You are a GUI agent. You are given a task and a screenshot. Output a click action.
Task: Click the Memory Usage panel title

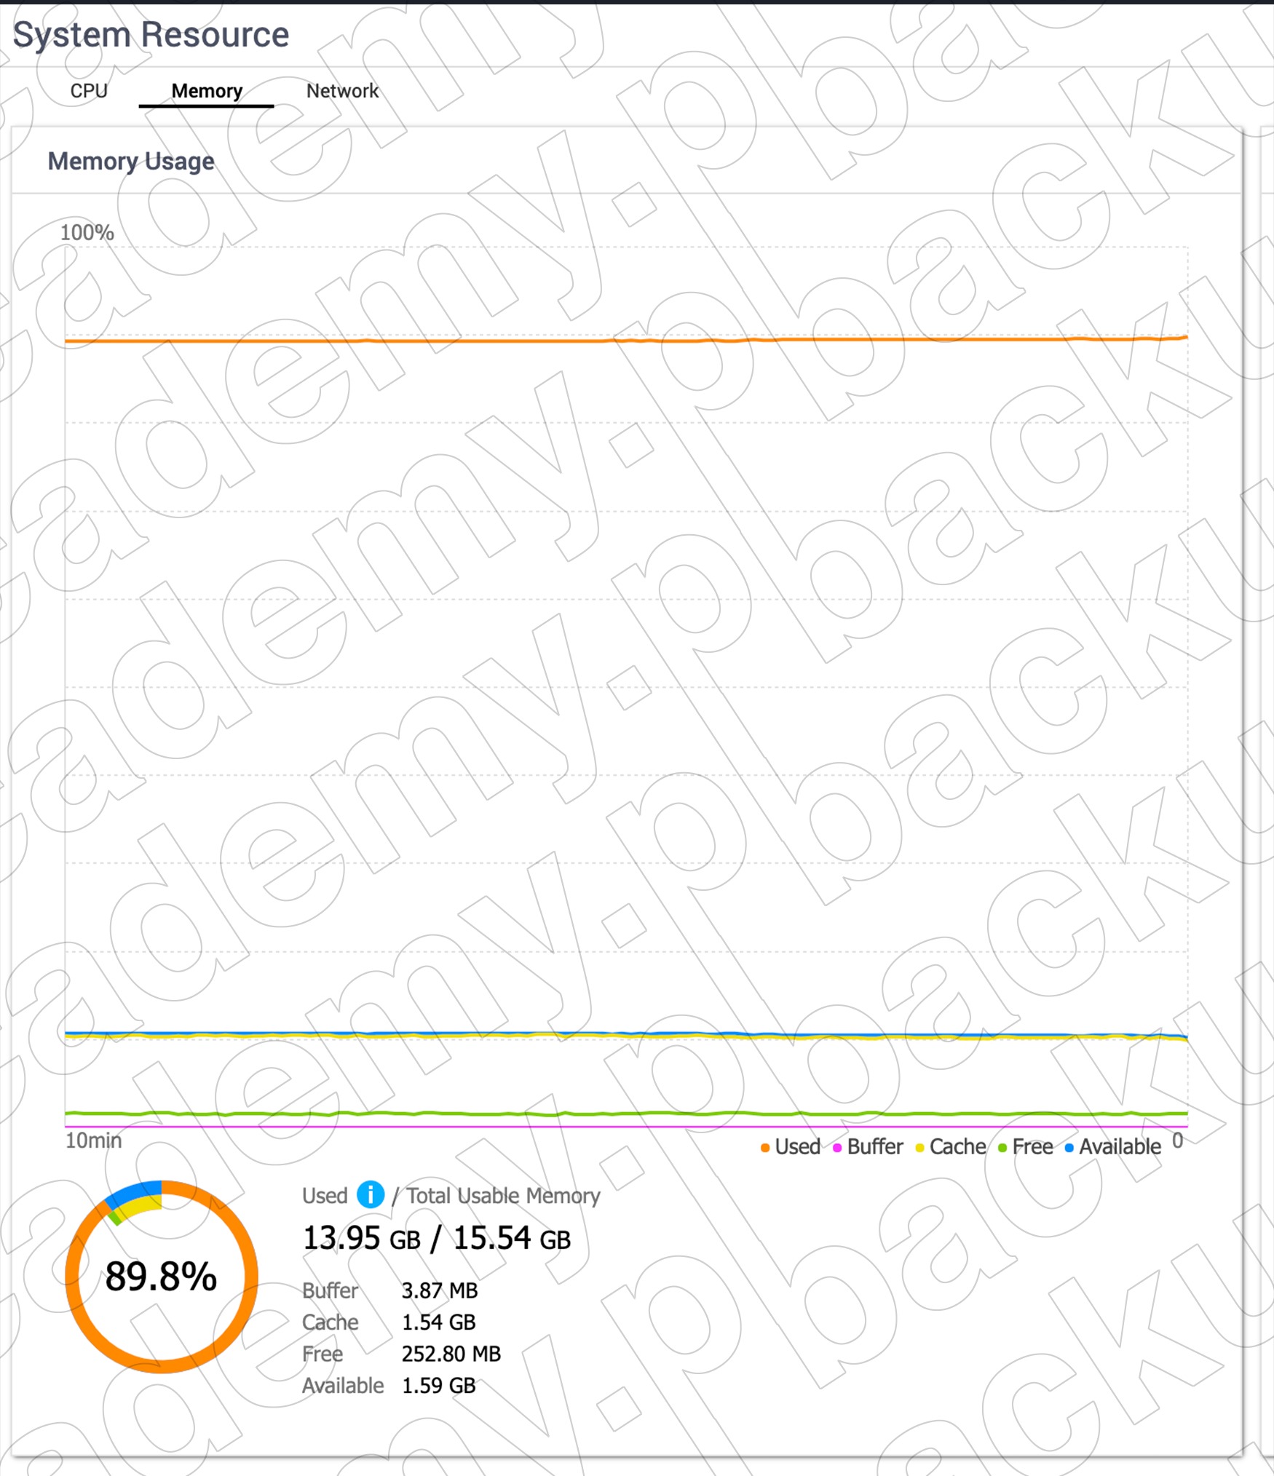click(x=131, y=161)
